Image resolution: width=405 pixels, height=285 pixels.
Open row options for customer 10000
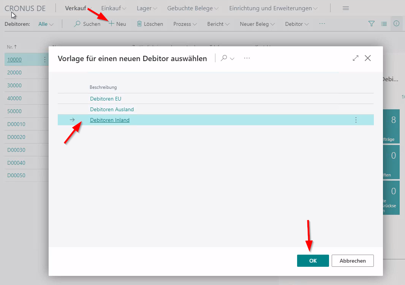click(x=45, y=60)
